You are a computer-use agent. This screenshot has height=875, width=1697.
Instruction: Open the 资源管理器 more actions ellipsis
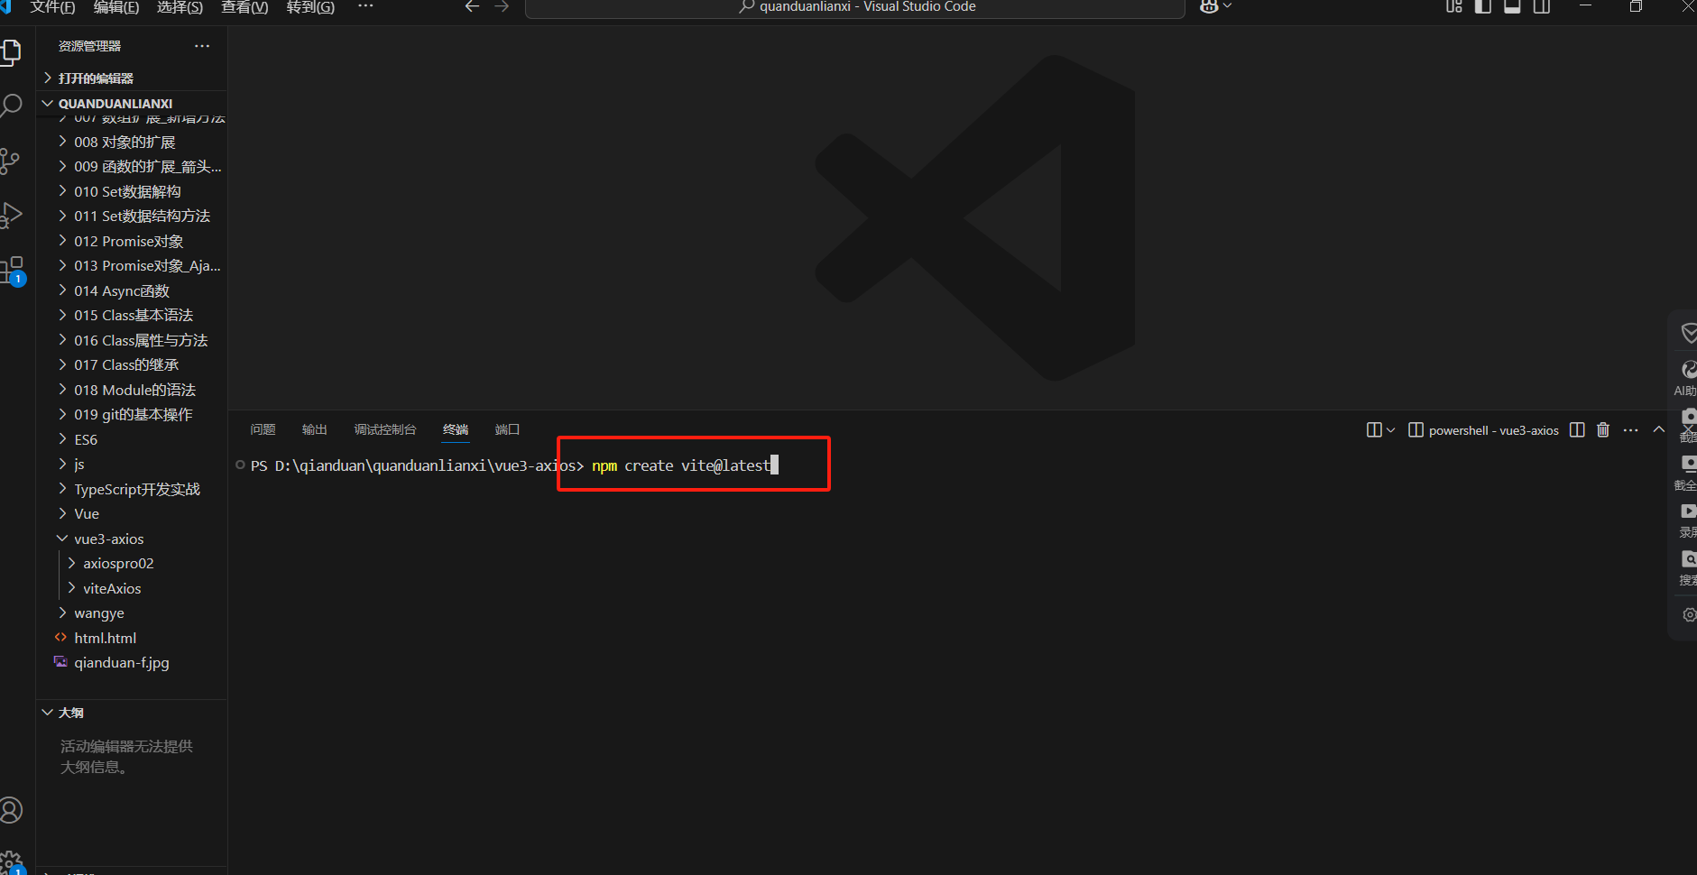(202, 46)
